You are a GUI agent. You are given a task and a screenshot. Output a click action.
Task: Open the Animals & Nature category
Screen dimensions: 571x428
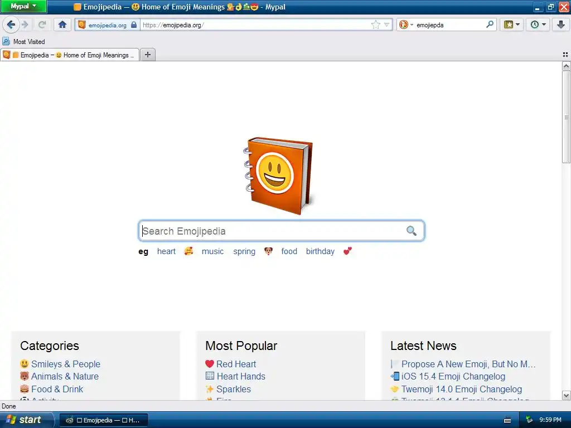(65, 376)
